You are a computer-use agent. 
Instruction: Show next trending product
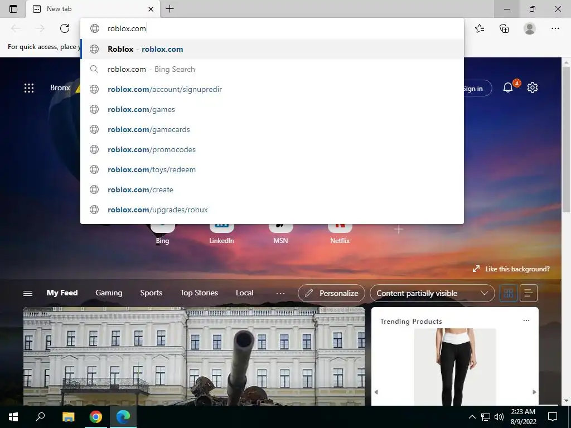[534, 392]
